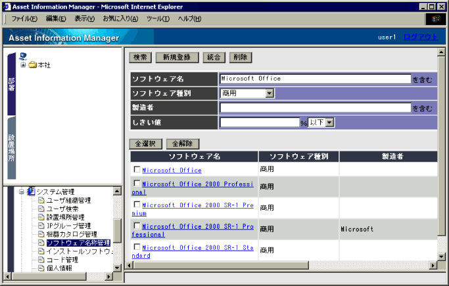Switch to the 設置場所 side tab
449x286 pixels.
(11, 148)
